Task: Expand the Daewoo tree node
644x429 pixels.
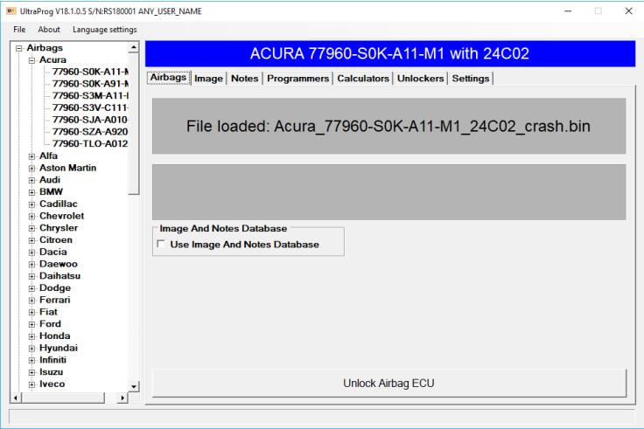Action: [x=31, y=265]
